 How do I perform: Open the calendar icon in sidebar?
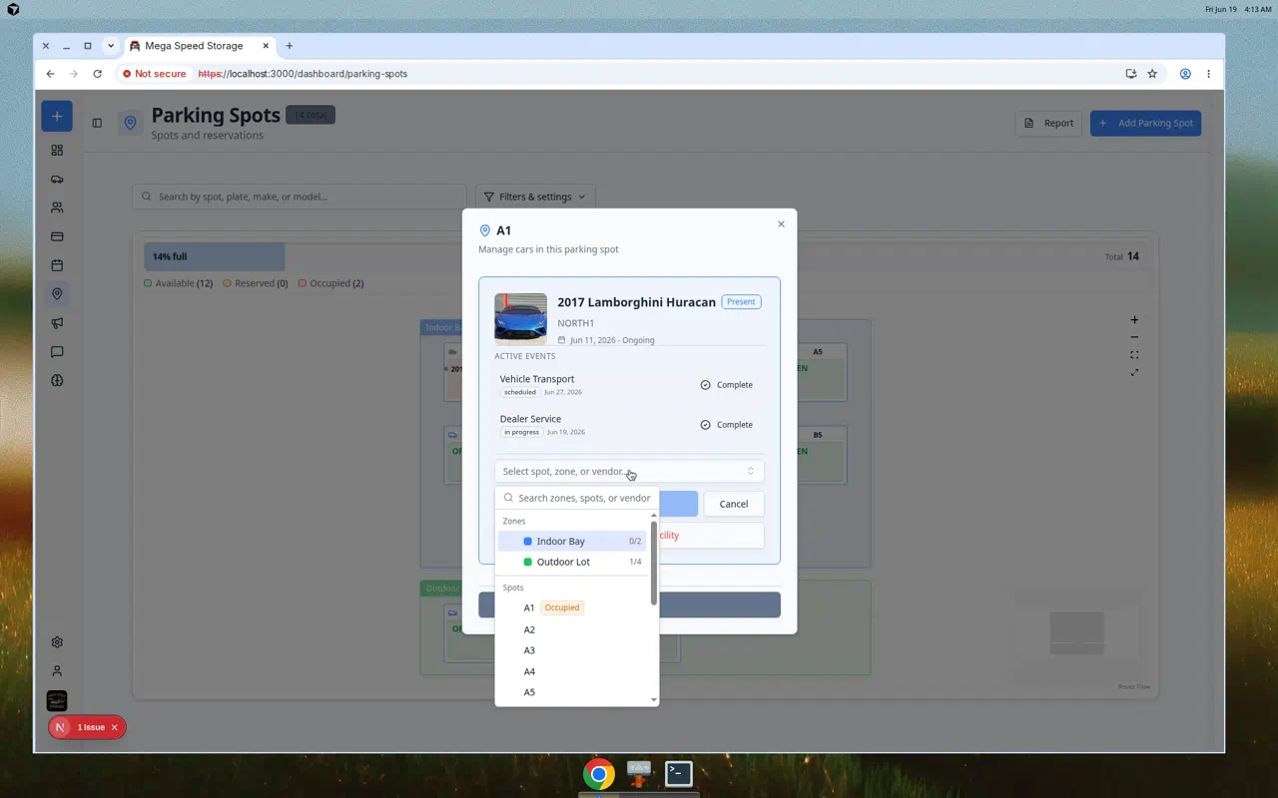coord(57,265)
